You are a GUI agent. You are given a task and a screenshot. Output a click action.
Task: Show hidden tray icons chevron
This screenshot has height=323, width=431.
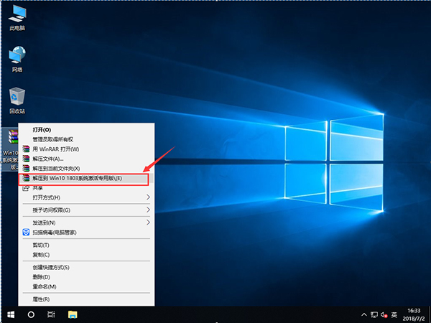click(x=364, y=315)
